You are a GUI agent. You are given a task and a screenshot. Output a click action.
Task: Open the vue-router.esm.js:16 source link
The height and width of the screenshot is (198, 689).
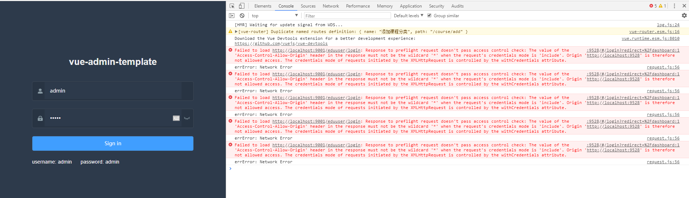pyautogui.click(x=654, y=32)
